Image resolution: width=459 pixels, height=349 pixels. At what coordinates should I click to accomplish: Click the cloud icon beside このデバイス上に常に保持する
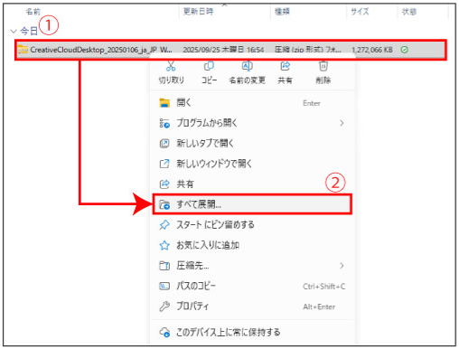click(164, 332)
